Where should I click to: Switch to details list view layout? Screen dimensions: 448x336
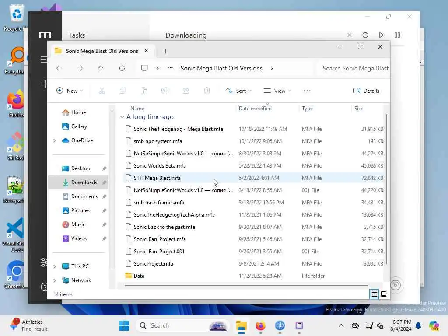(374, 294)
